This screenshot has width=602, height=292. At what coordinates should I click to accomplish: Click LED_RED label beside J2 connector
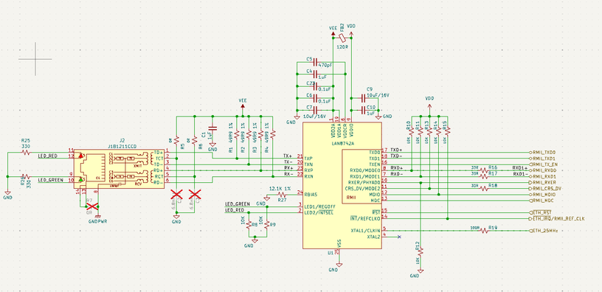tap(48, 156)
